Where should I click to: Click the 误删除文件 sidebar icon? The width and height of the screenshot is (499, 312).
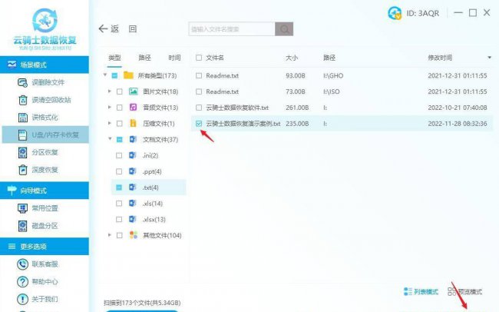click(22, 83)
